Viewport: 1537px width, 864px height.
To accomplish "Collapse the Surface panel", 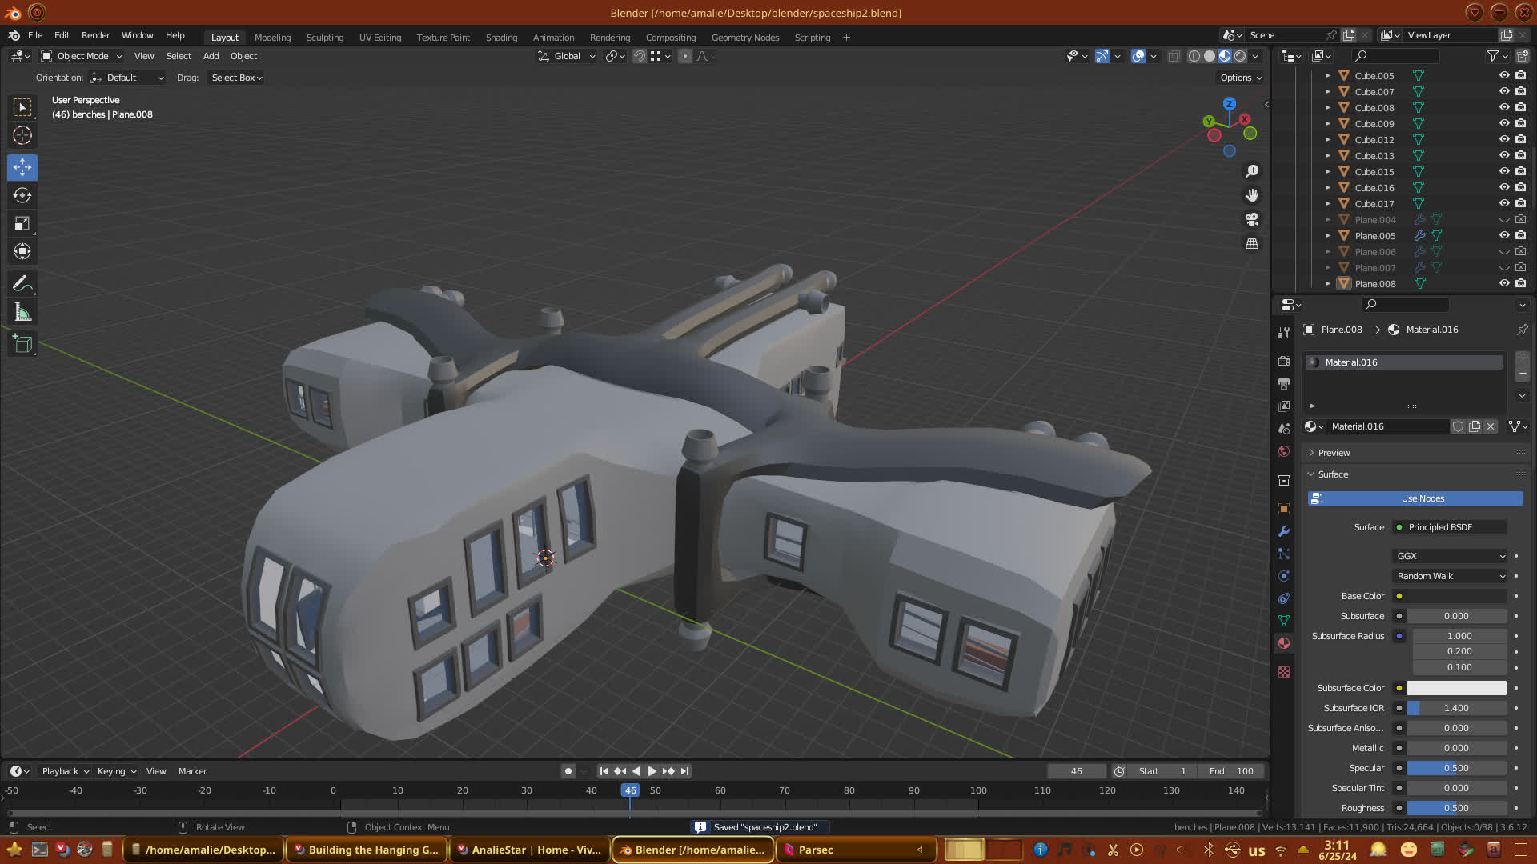I will click(x=1332, y=474).
